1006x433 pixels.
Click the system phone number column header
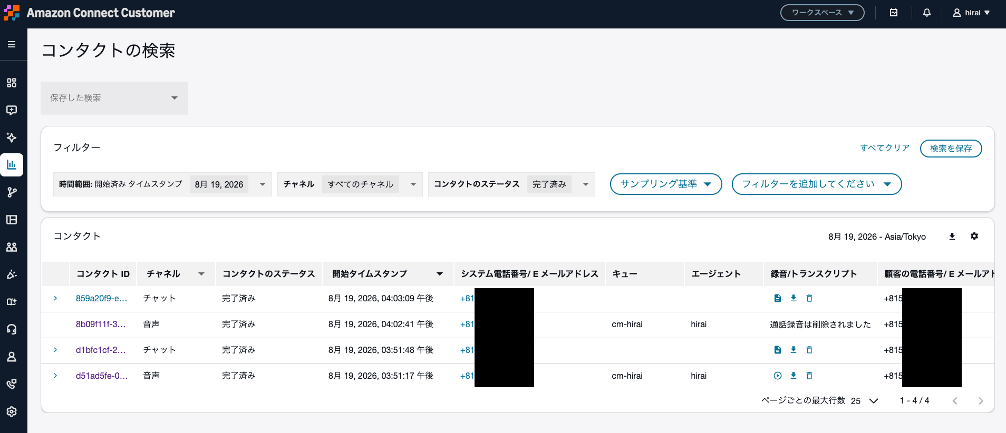pyautogui.click(x=529, y=274)
